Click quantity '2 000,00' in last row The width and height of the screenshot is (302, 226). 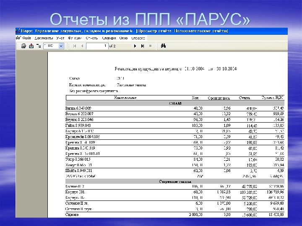pyautogui.click(x=195, y=214)
